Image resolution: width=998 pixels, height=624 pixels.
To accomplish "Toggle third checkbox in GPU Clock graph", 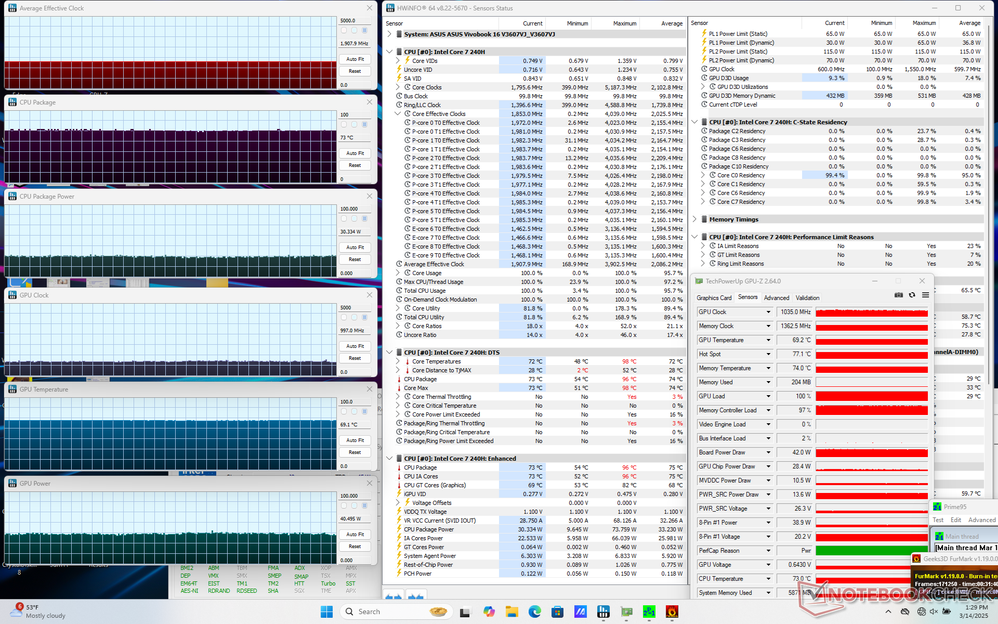I will tap(364, 317).
